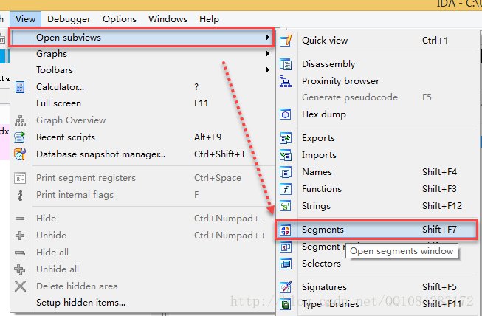Click the Functions 'f' icon
This screenshot has width=482, height=316.
(x=286, y=189)
